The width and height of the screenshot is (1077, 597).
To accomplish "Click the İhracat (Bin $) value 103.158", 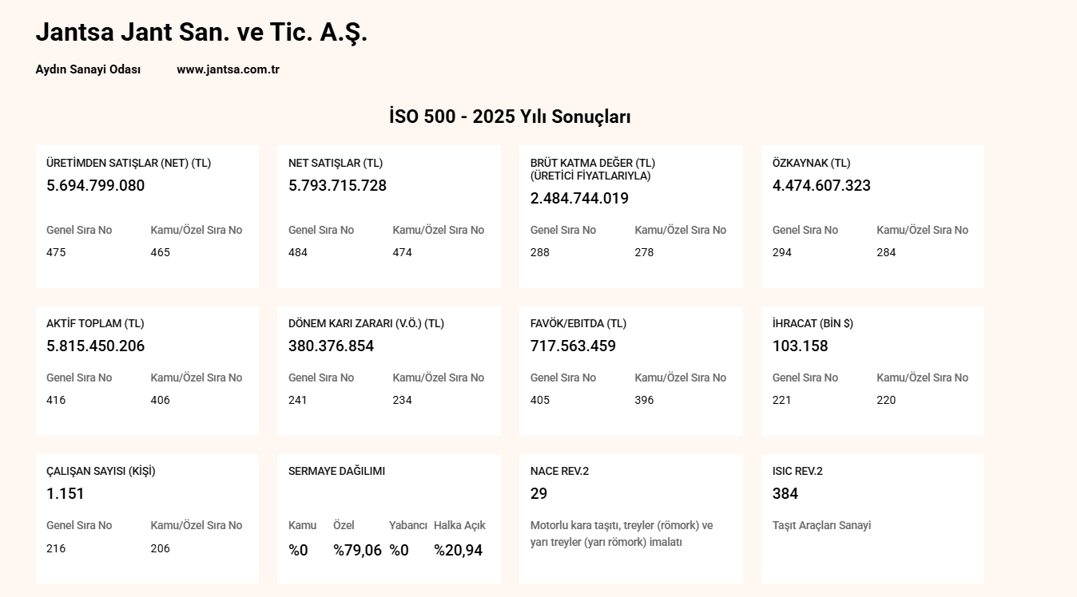I will coord(800,346).
